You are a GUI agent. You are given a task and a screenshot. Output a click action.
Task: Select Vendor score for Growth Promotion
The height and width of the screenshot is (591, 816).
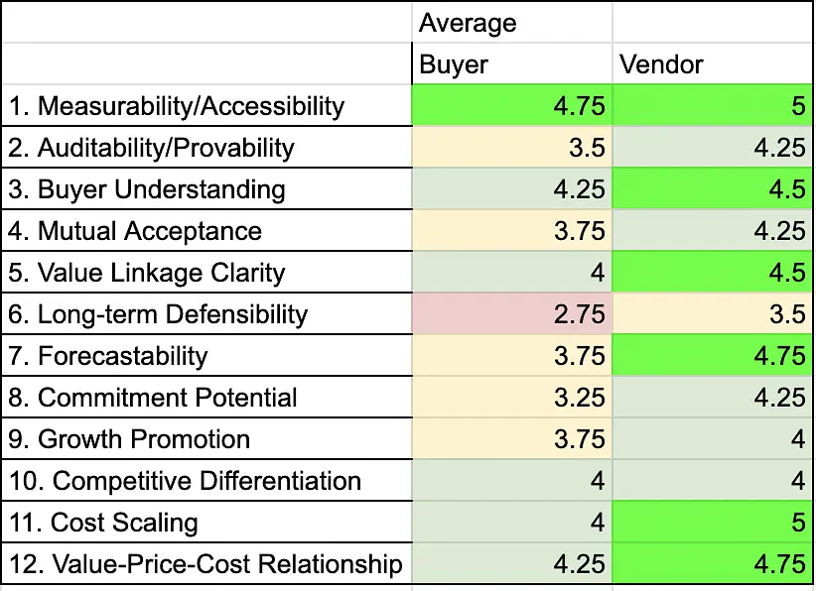click(x=712, y=439)
